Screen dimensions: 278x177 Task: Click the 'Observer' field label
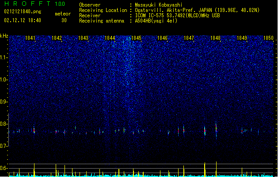(x=90, y=5)
